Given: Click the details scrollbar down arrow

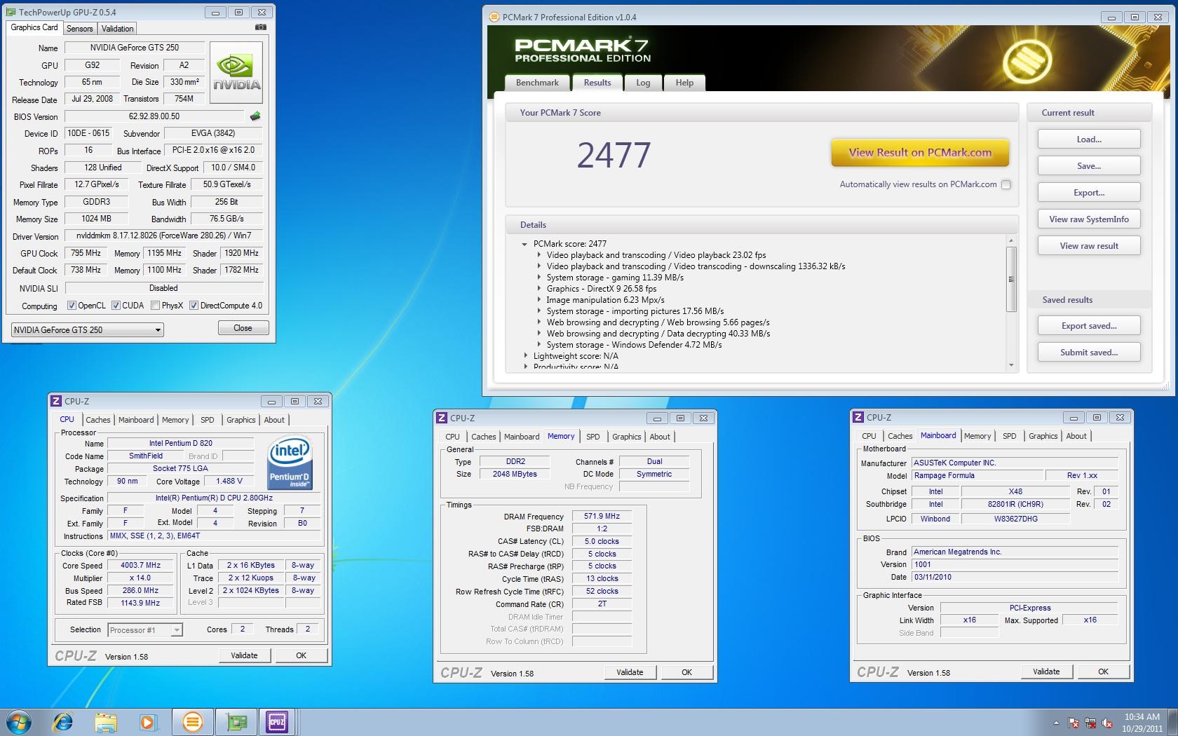Looking at the screenshot, I should coord(1011,365).
